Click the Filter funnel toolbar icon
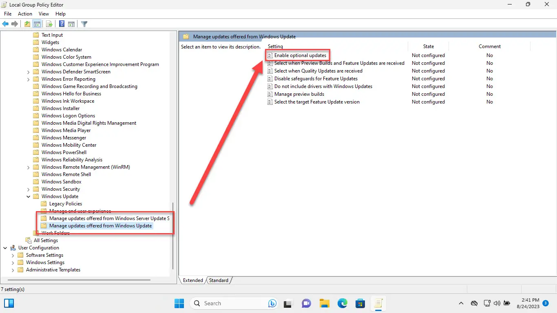Image resolution: width=557 pixels, height=313 pixels. 84,24
